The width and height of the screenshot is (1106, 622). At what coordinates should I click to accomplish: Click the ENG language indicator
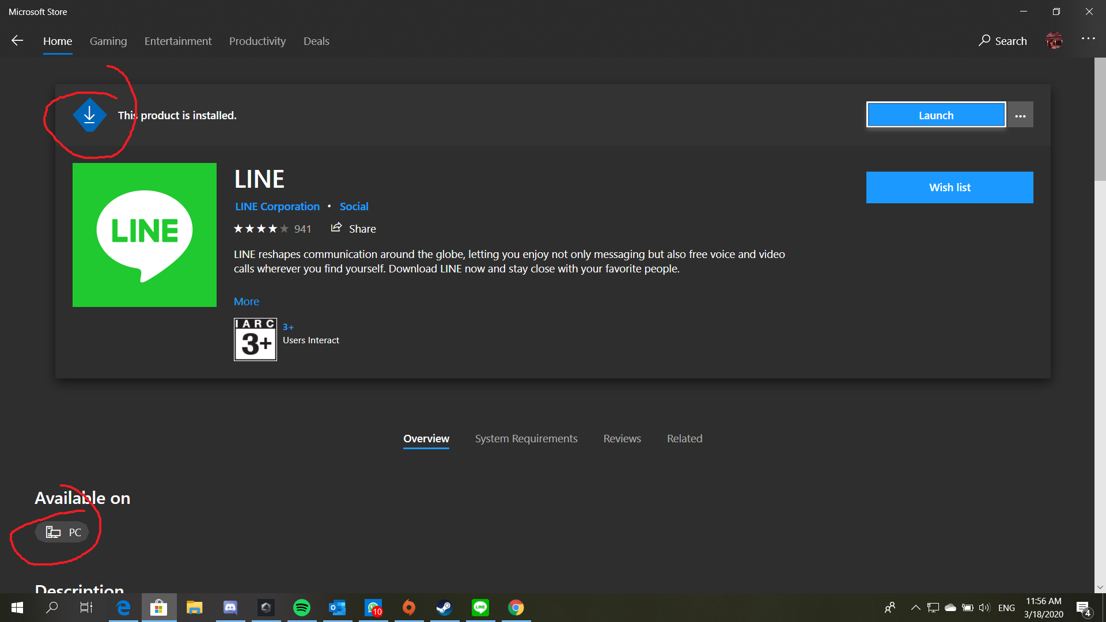click(1006, 608)
